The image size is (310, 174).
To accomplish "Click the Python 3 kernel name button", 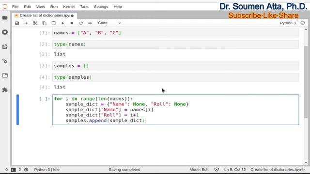I will [x=288, y=23].
